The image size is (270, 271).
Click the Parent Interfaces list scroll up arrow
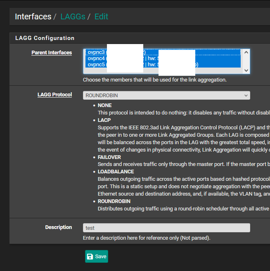pos(246,52)
